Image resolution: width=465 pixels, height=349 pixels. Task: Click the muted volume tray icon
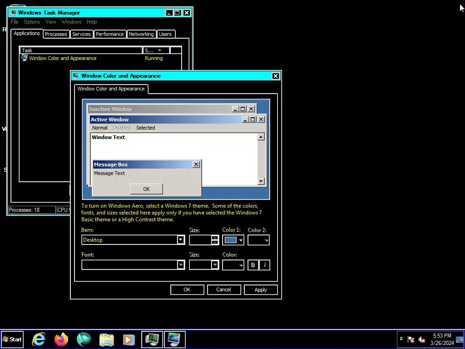pyautogui.click(x=422, y=339)
